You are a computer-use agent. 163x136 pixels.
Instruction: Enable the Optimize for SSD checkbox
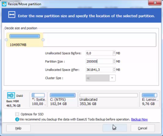tap(17, 114)
